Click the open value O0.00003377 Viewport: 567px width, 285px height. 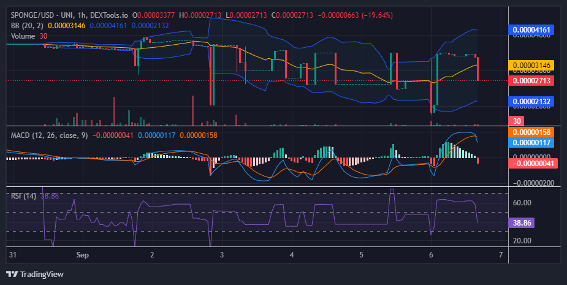(x=154, y=15)
